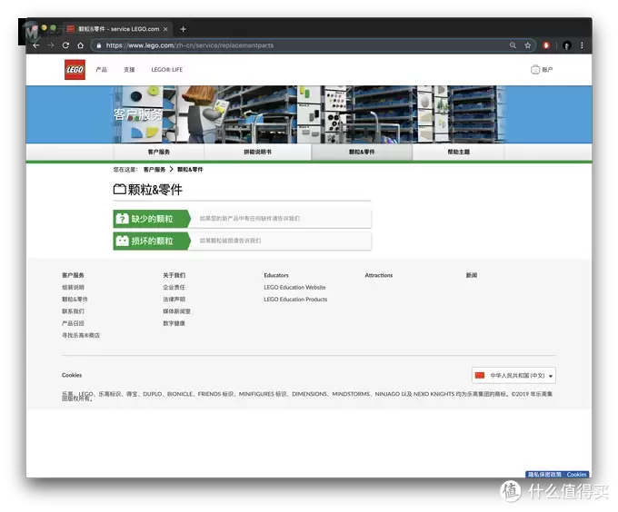This screenshot has height=512, width=618.
Task: Click the 客户服务 footer column heading
Action: point(73,275)
